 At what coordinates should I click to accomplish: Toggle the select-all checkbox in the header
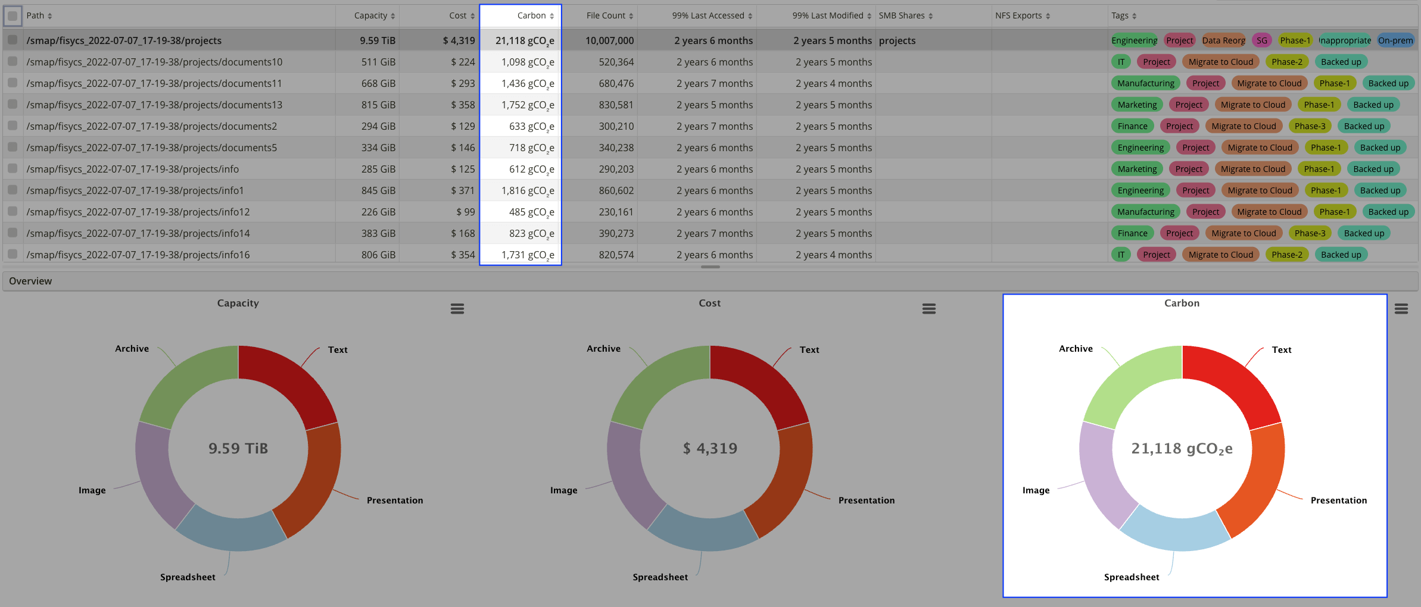pos(13,15)
